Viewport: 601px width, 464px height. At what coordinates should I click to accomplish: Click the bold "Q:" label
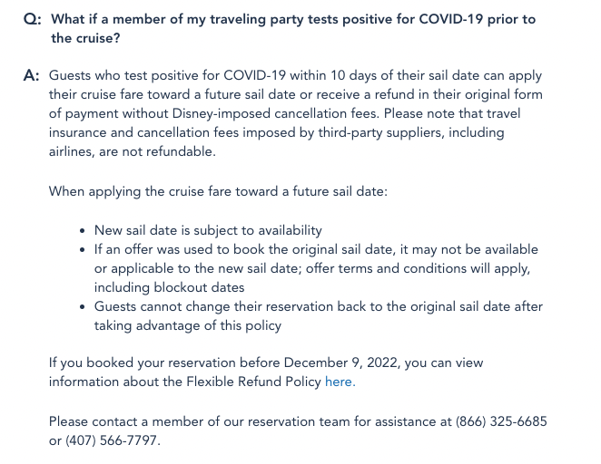point(32,19)
